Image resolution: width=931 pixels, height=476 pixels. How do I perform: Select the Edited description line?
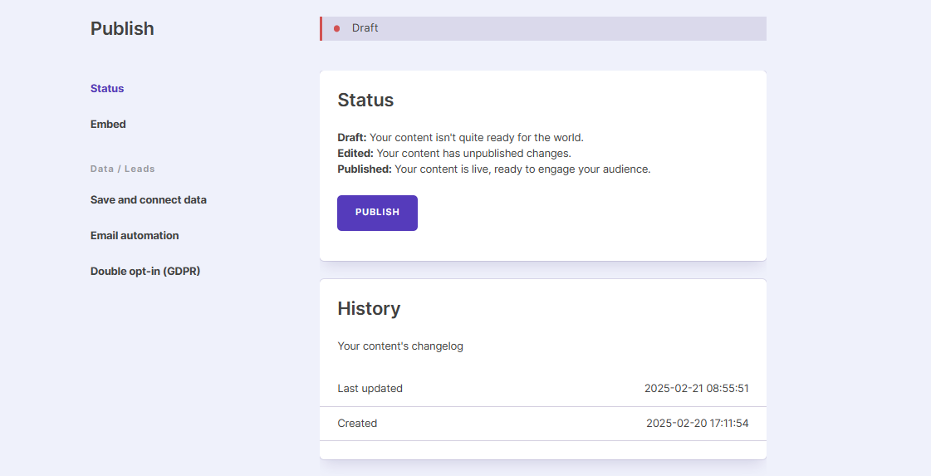[453, 154]
